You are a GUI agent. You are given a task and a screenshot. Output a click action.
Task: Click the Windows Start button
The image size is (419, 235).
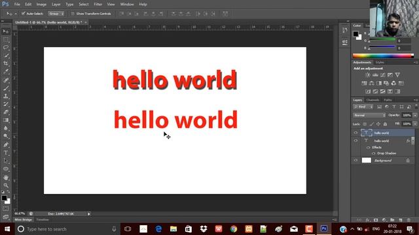point(7,229)
